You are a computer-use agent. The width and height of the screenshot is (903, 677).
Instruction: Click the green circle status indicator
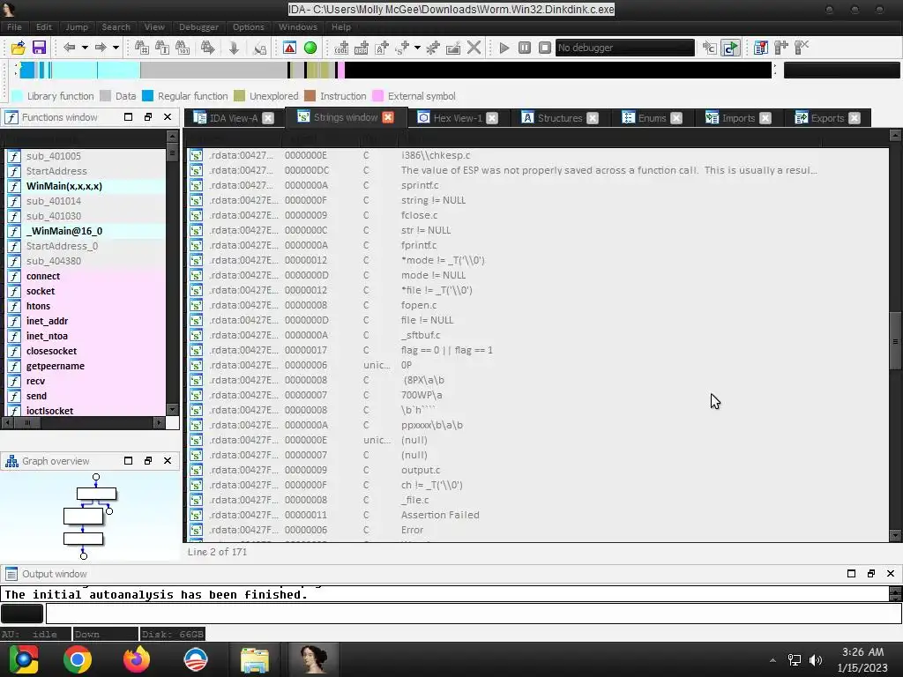coord(310,48)
